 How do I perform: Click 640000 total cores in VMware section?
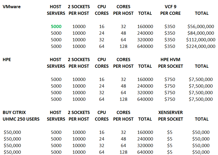click(x=145, y=46)
